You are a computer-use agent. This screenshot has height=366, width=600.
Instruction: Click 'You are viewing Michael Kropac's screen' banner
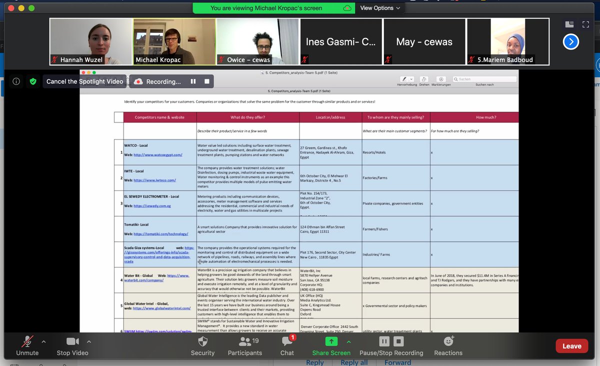click(274, 8)
